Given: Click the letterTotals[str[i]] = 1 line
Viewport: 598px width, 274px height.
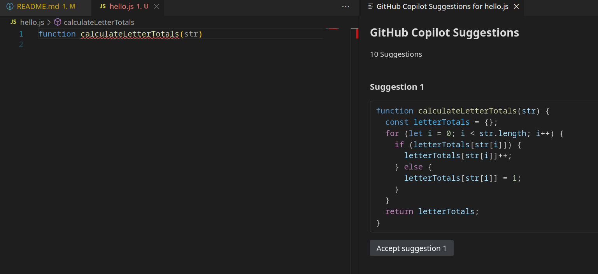Looking at the screenshot, I should [463, 178].
